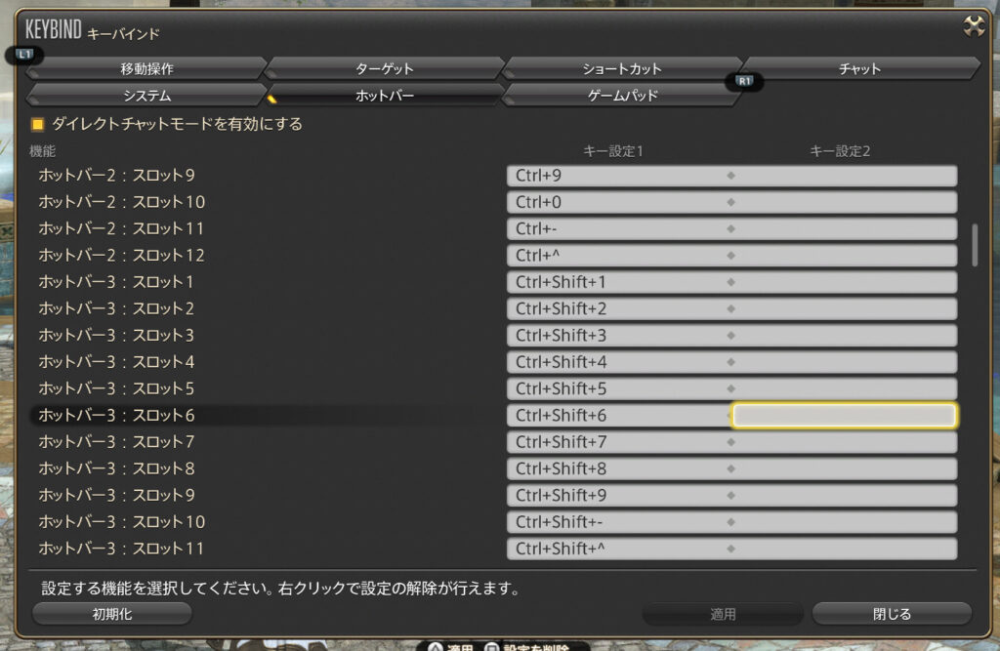The height and width of the screenshot is (651, 1000).
Task: Click key setting 2 field for ホットバー3：スロット3
Action: click(845, 336)
